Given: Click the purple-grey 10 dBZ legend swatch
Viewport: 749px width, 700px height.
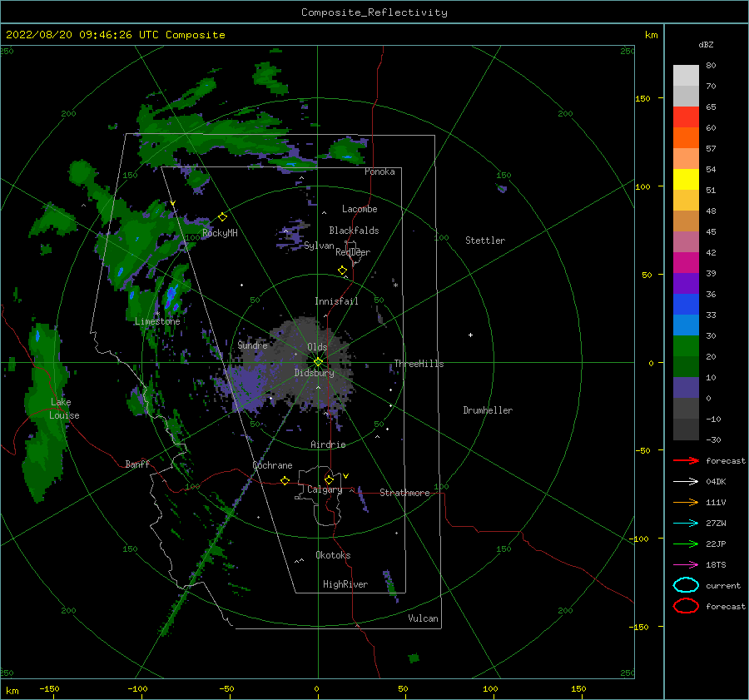Looking at the screenshot, I should point(686,388).
